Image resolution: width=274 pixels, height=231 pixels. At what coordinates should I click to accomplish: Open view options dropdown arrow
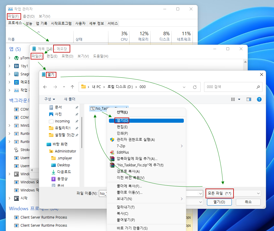(239, 99)
